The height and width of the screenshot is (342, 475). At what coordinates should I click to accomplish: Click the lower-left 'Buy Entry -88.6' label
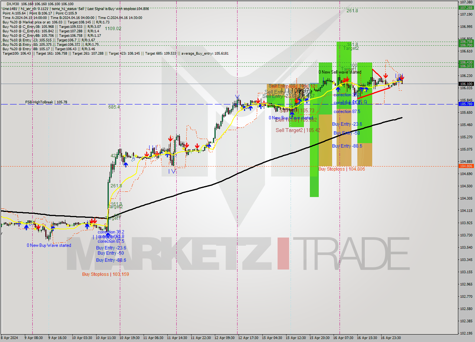(111, 260)
